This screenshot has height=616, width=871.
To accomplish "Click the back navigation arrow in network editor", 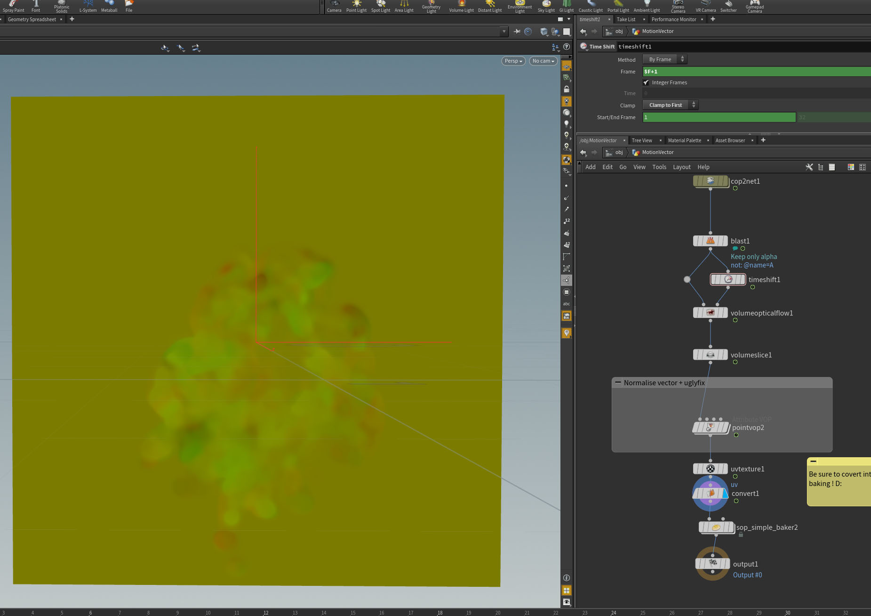I will point(583,152).
